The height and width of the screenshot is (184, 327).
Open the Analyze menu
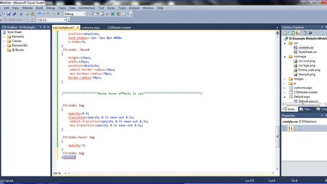(134, 8)
